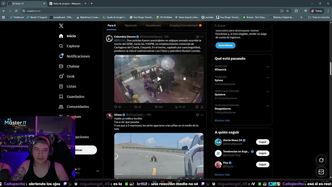Open Guardados bookmarks in sidebar

coord(72,97)
